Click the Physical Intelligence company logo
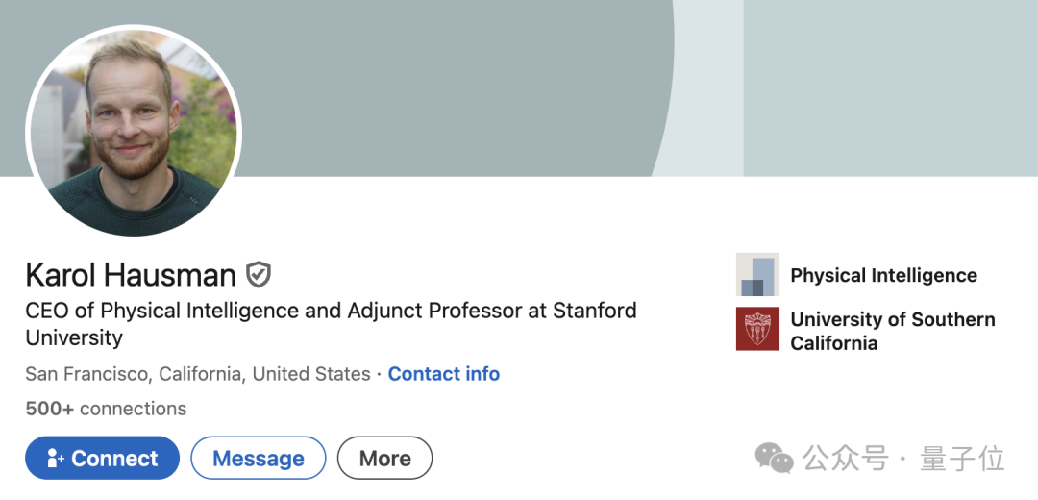Viewport: 1038px width, 500px height. point(757,275)
